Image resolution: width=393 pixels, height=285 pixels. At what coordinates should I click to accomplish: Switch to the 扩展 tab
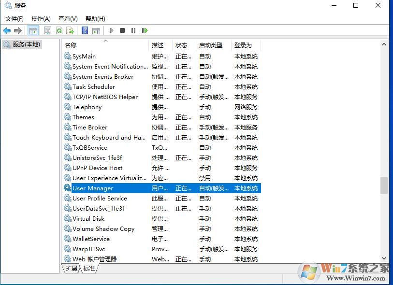point(71,267)
